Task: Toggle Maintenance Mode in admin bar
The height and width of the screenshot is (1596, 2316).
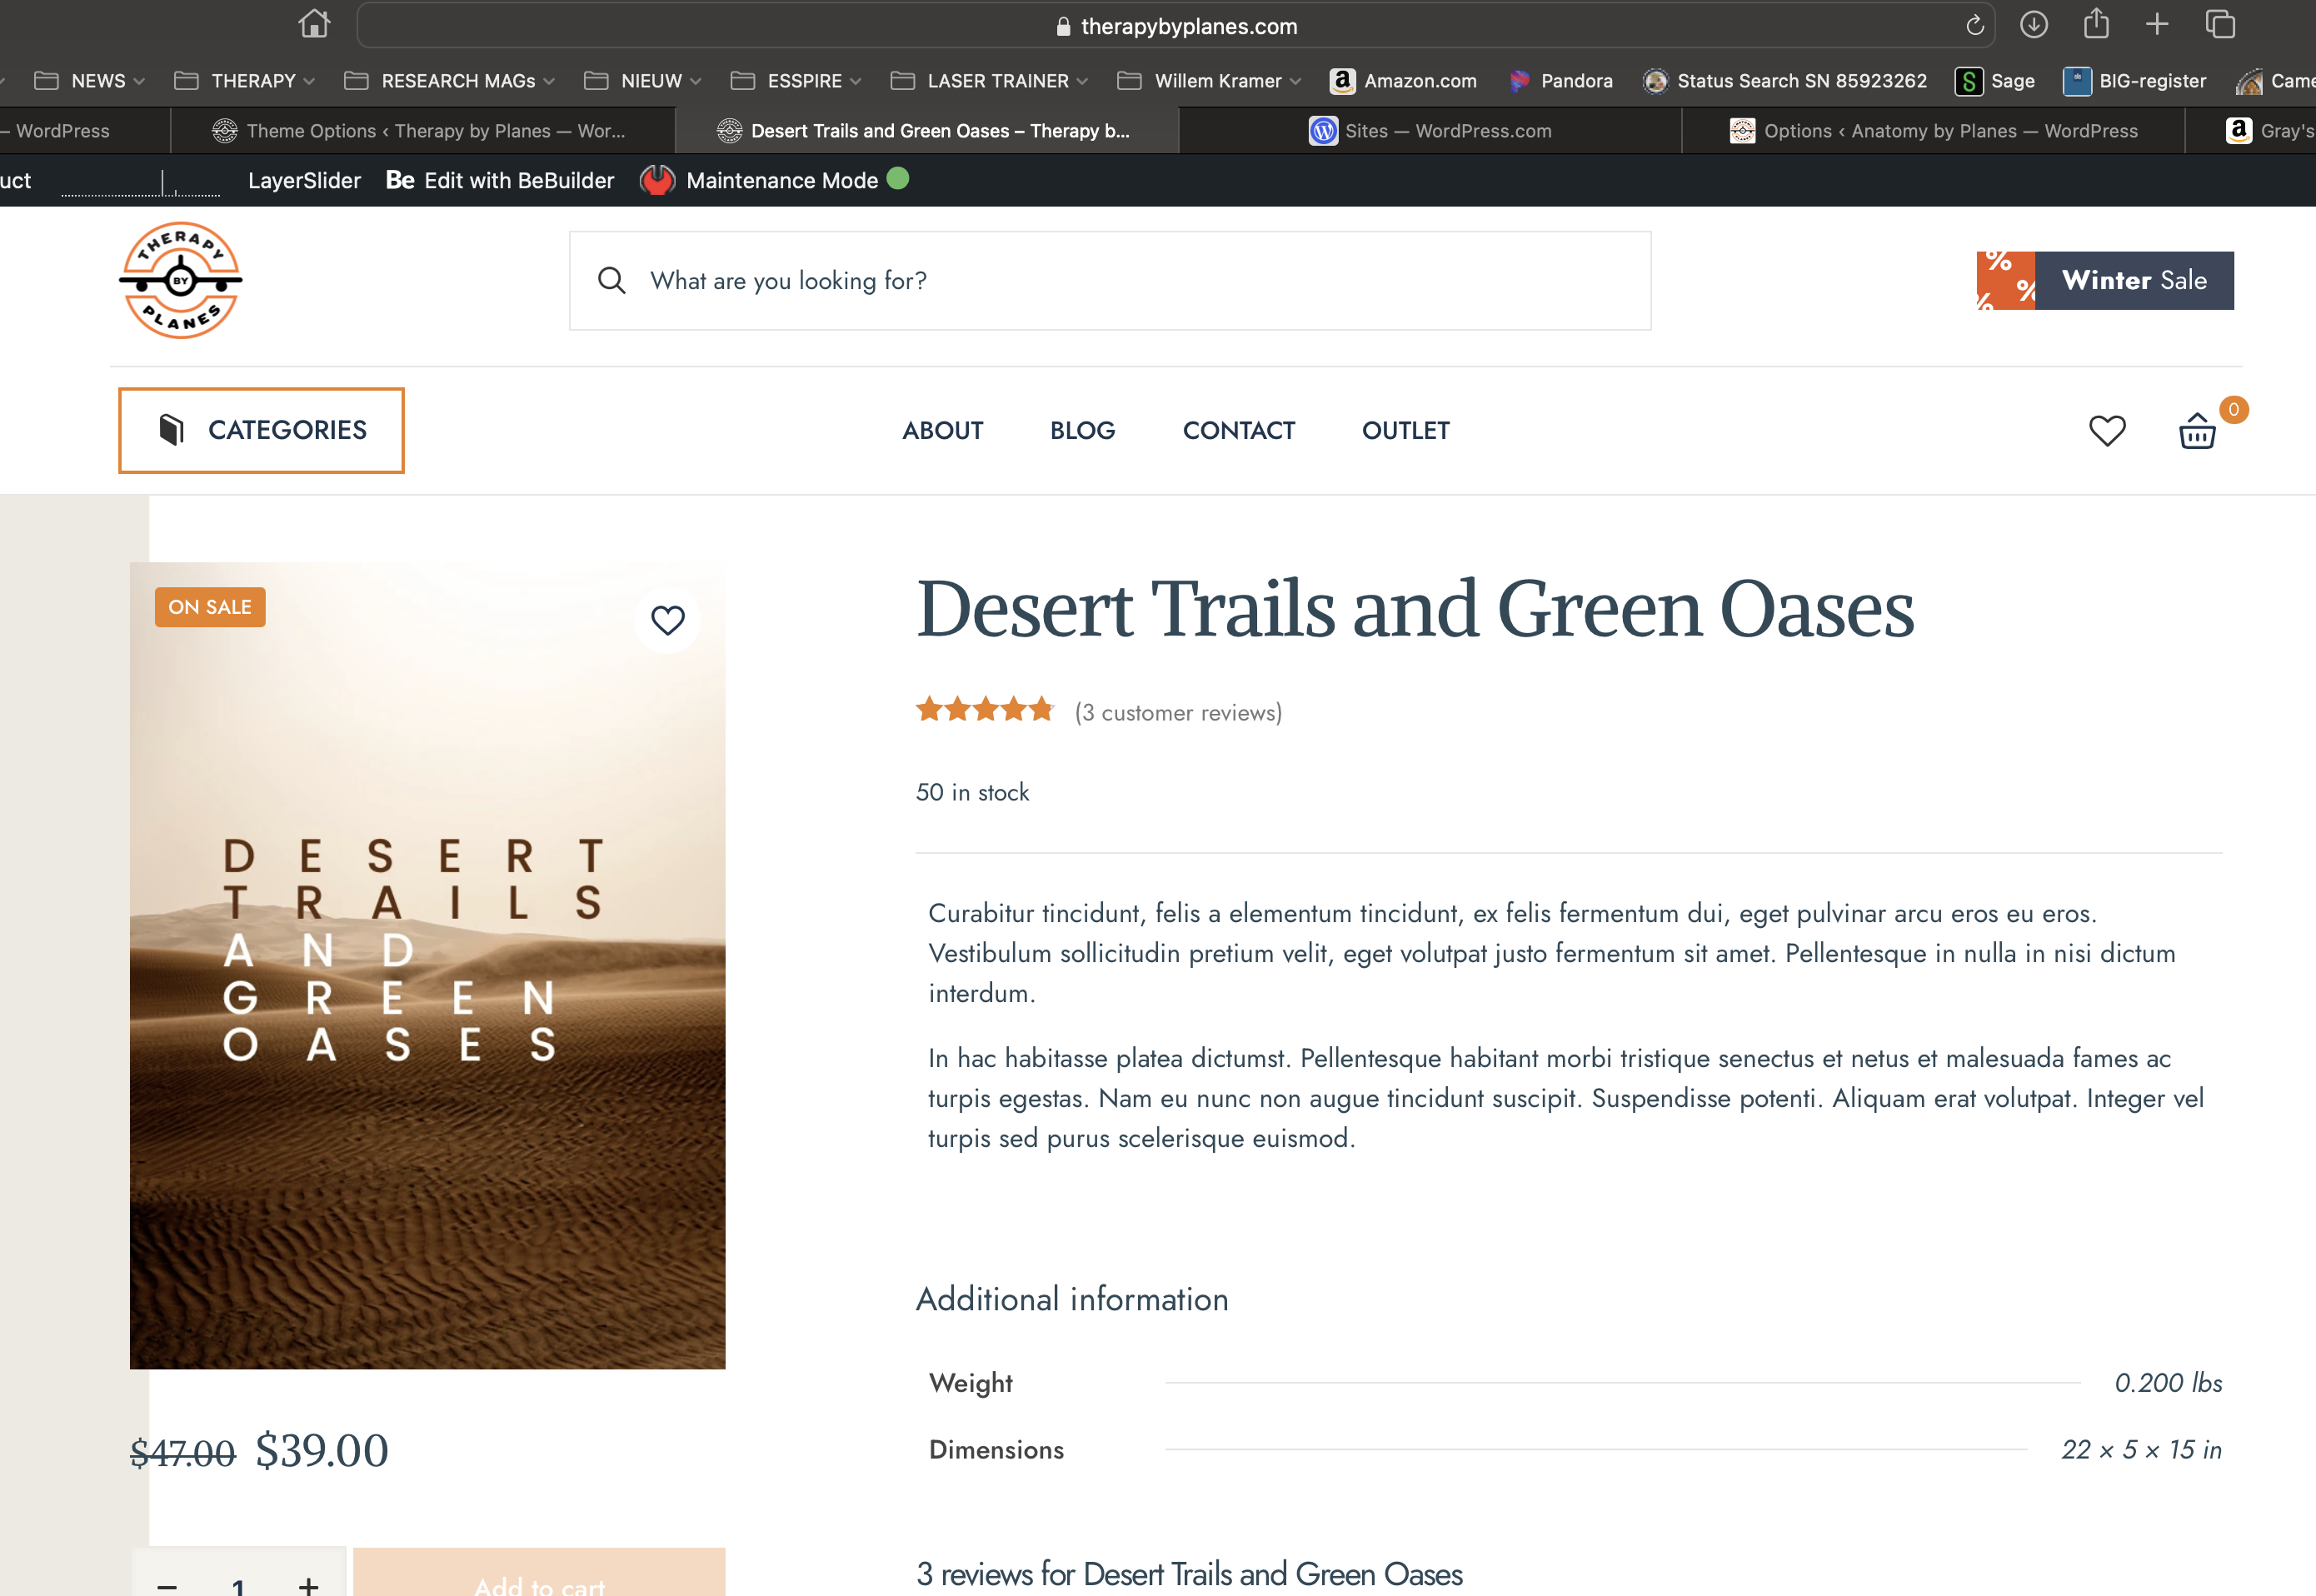Action: [x=781, y=181]
